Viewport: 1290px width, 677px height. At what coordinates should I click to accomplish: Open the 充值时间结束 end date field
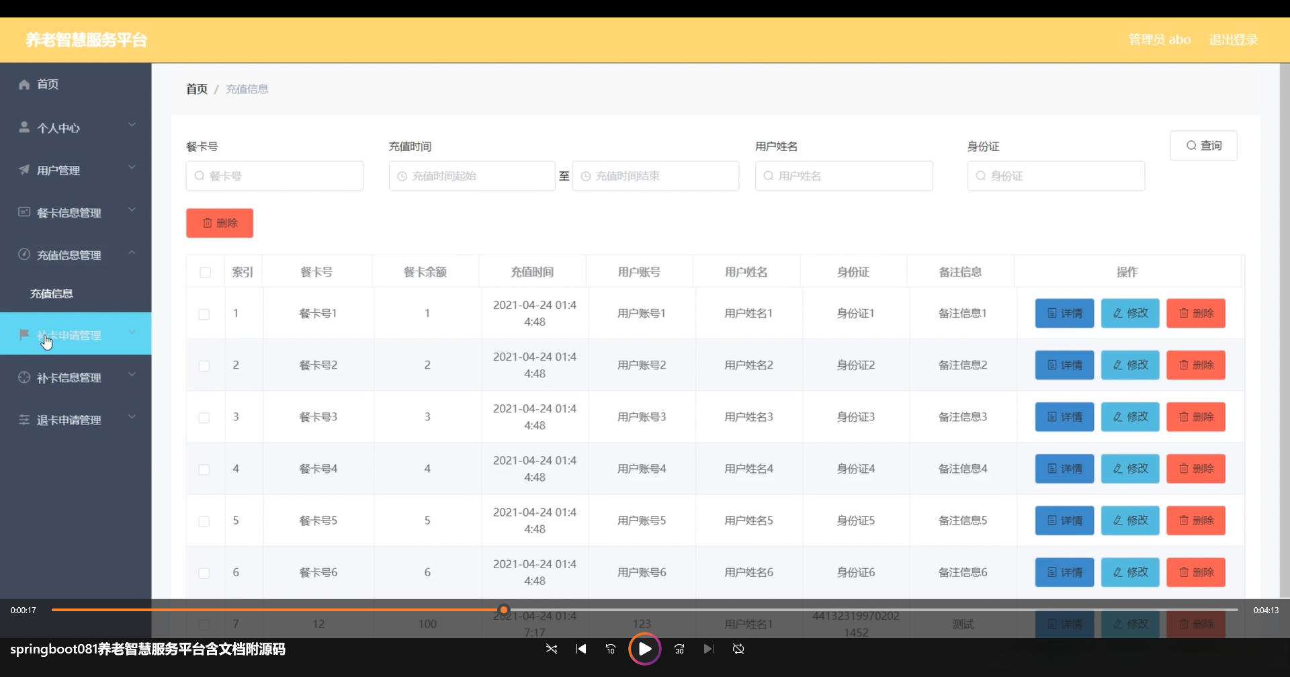[x=656, y=176]
